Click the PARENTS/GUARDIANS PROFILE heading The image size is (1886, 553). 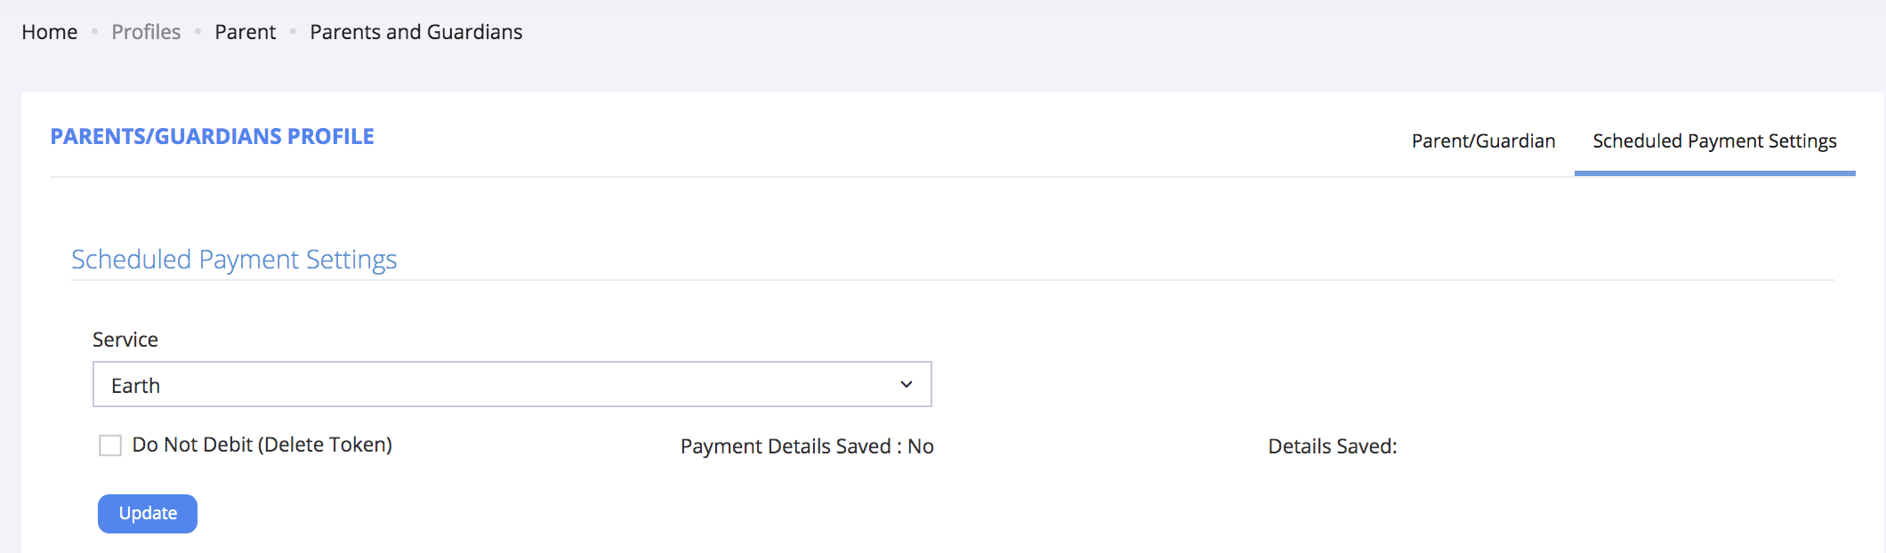[213, 135]
